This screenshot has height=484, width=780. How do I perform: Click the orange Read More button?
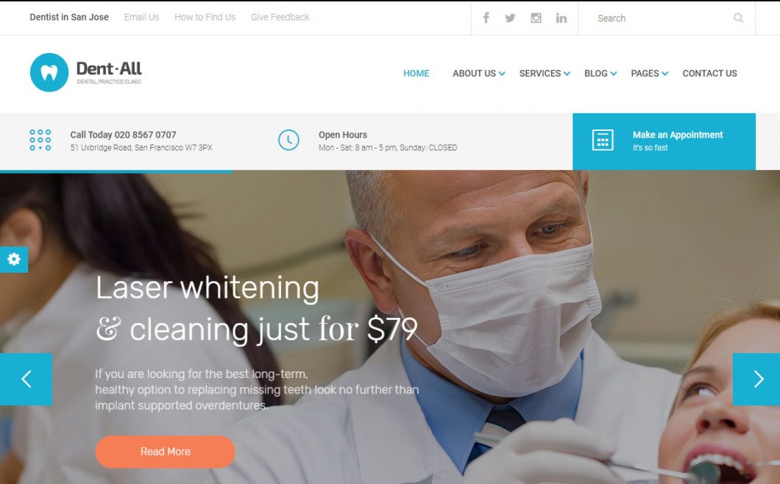coord(165,452)
